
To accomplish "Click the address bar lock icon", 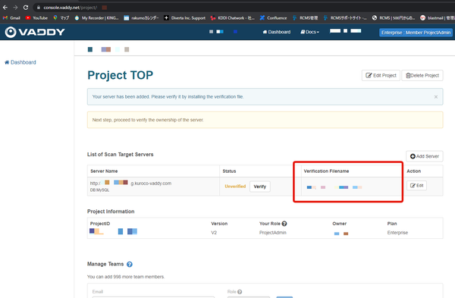I will 39,8.
